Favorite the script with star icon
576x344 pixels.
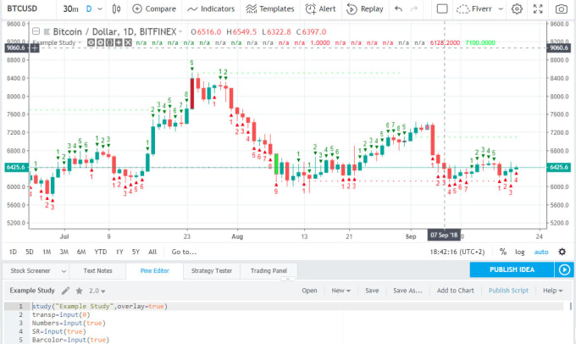[79, 291]
